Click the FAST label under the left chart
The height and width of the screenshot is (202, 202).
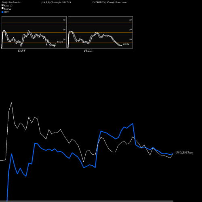coord(21,50)
